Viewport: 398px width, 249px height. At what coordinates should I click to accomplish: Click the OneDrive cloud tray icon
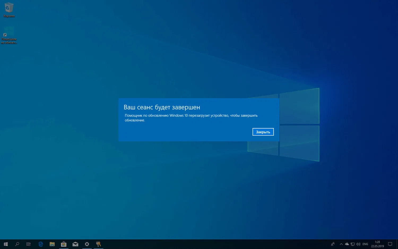[347, 244]
